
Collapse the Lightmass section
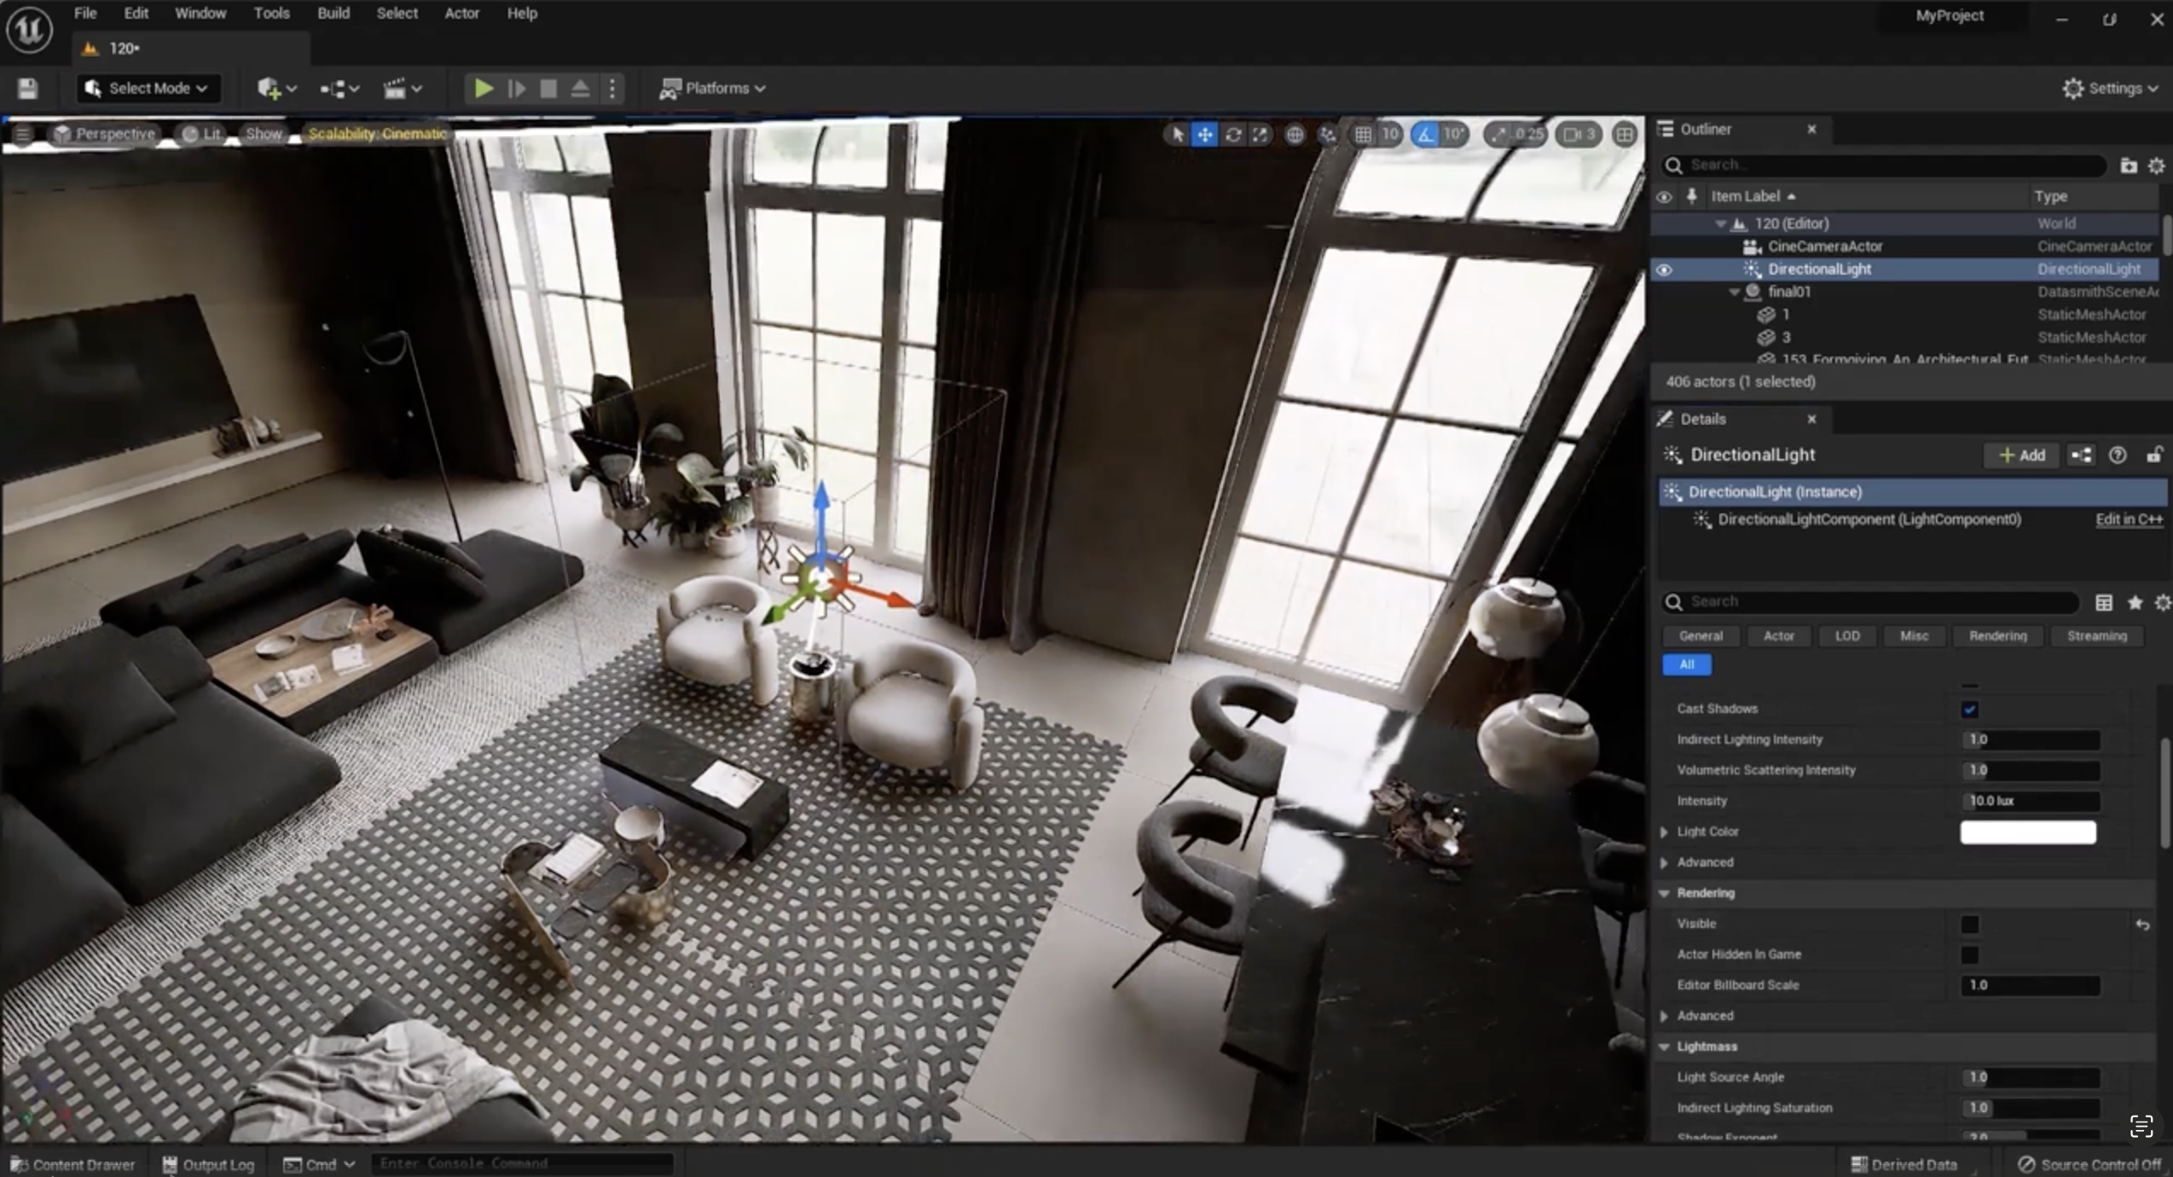pyautogui.click(x=1664, y=1047)
